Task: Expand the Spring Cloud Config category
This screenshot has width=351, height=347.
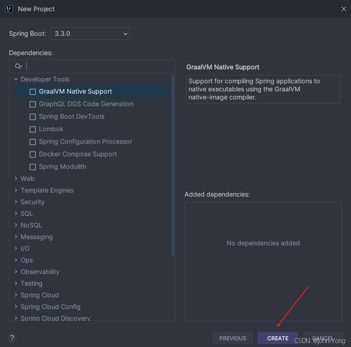Action: tap(16, 306)
